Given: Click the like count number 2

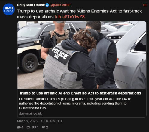Looking at the screenshot, I should pos(47,127).
